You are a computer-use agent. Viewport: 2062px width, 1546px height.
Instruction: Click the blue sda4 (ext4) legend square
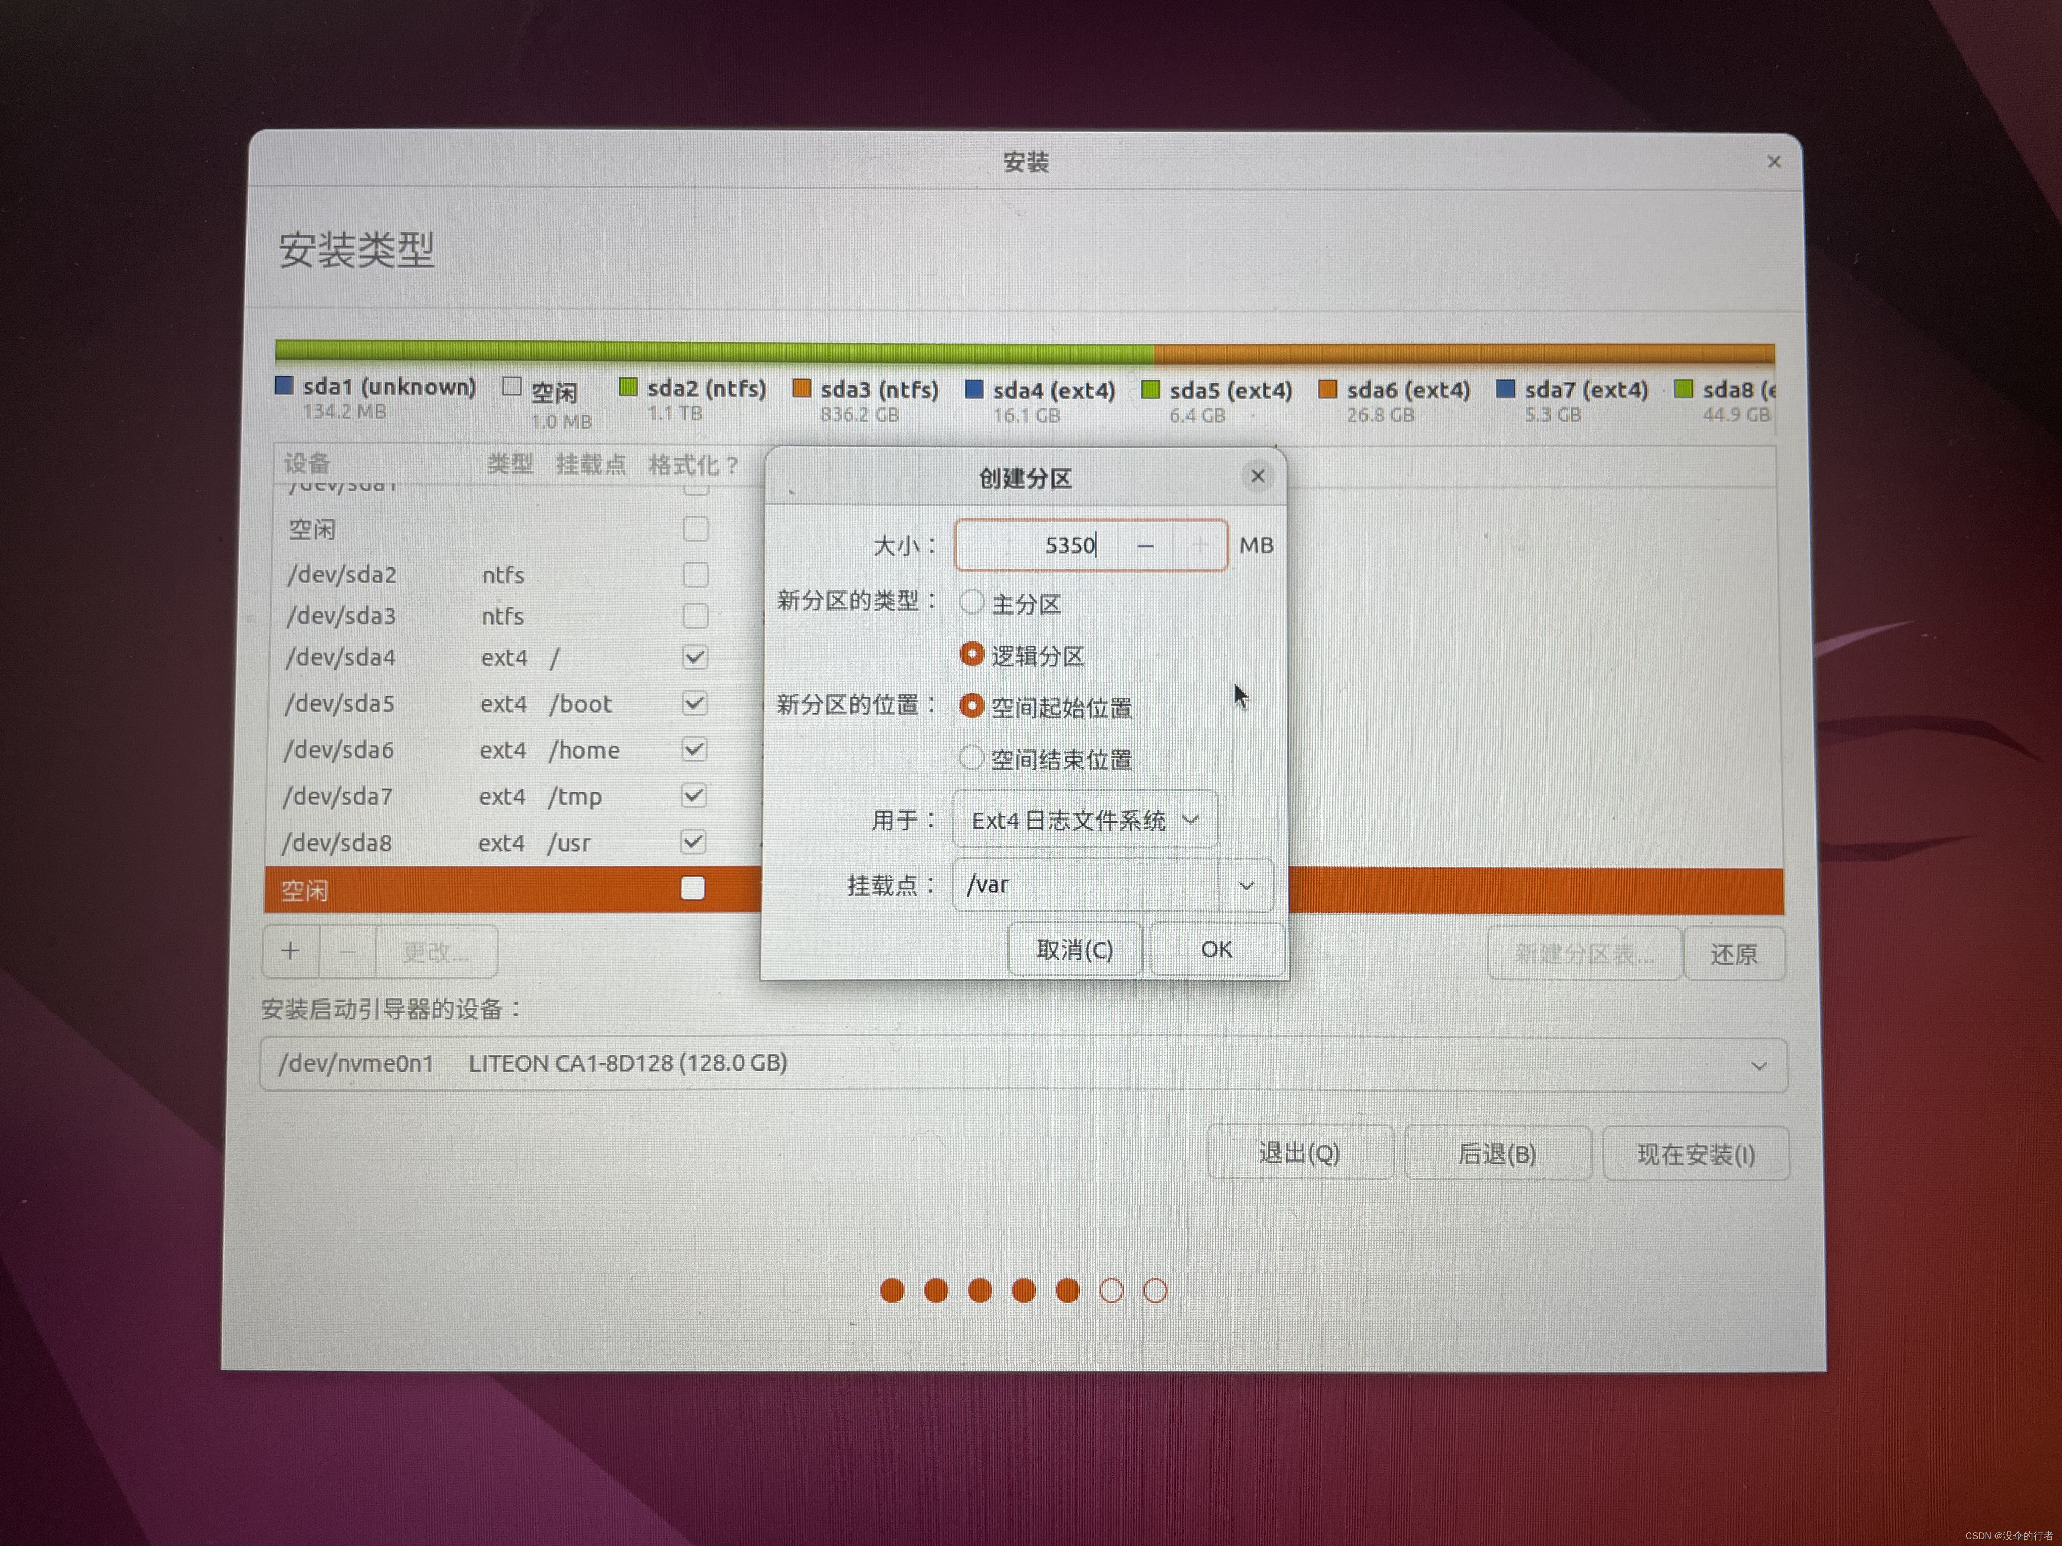(x=973, y=390)
